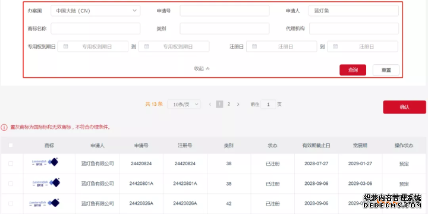
Task: Click 已注册 status in row 24420824
Action: click(273, 164)
